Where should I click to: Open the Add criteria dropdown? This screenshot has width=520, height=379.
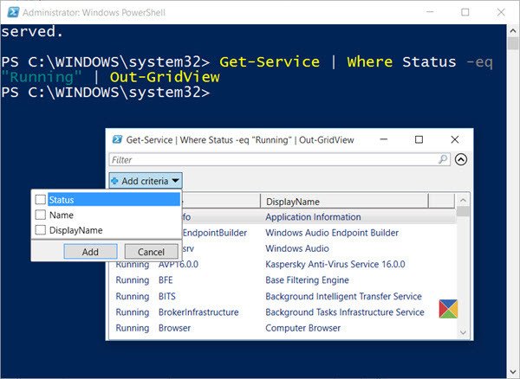[146, 181]
